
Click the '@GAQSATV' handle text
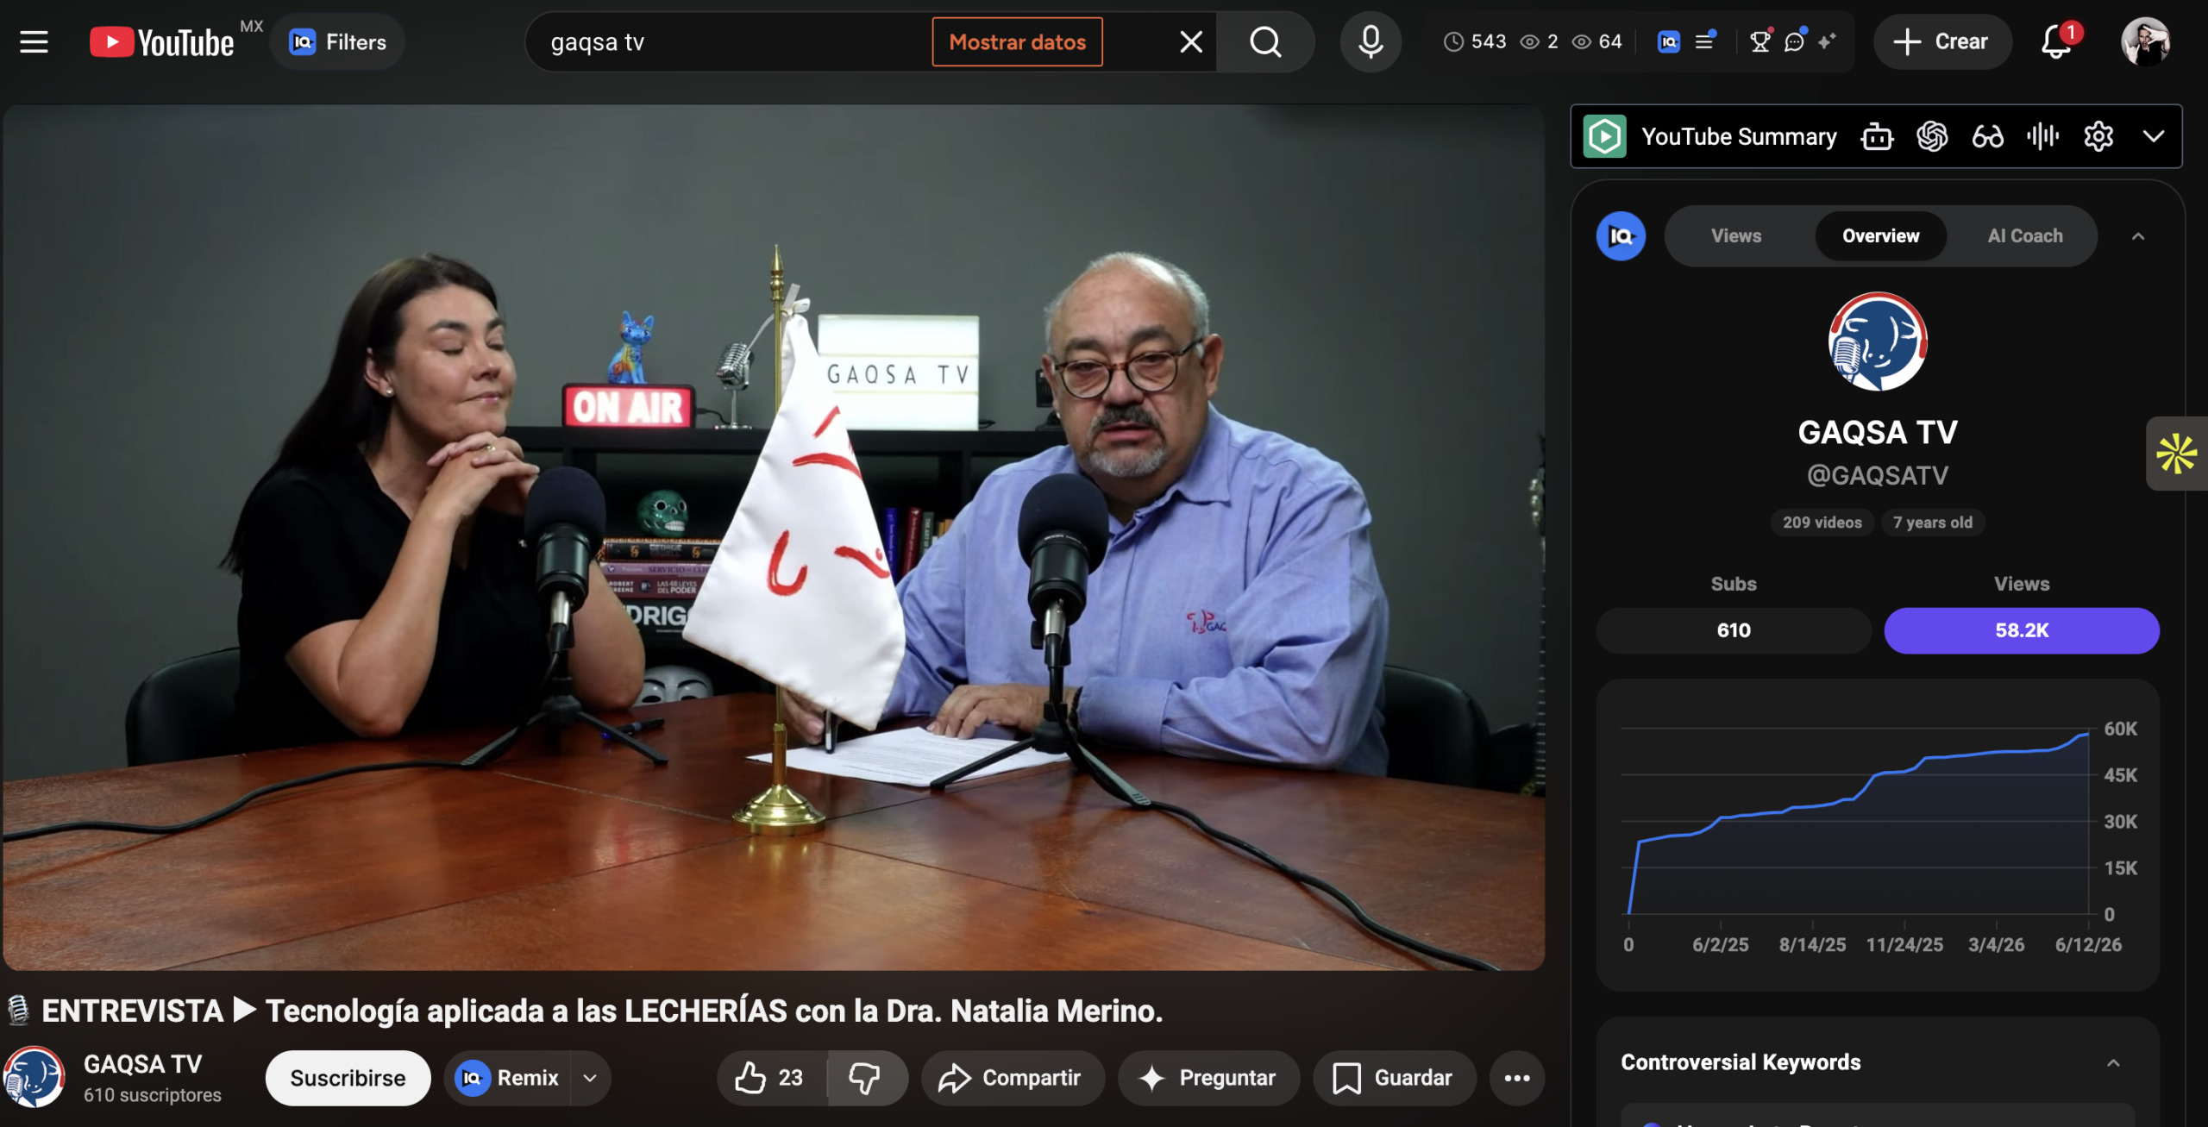(1878, 475)
